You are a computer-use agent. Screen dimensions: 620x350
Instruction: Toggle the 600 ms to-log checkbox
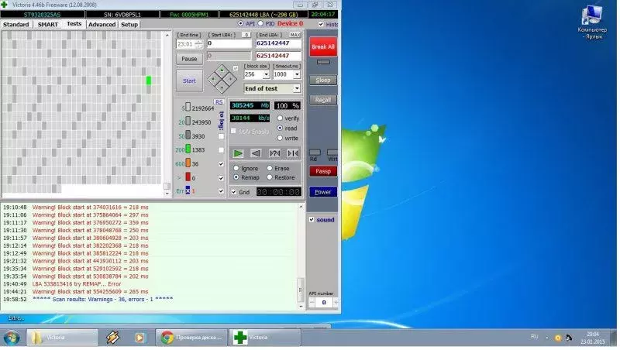221,163
